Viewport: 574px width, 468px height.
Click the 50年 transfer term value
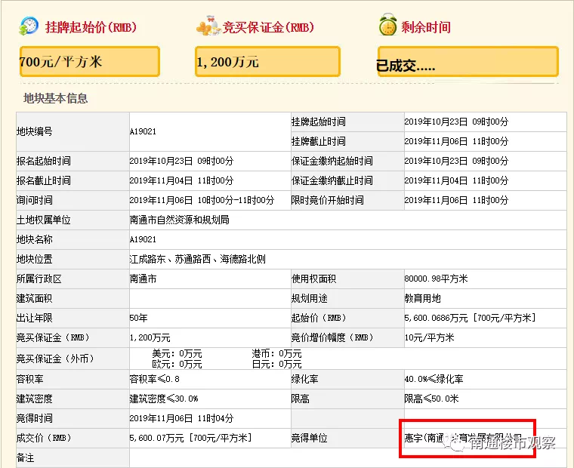137,318
